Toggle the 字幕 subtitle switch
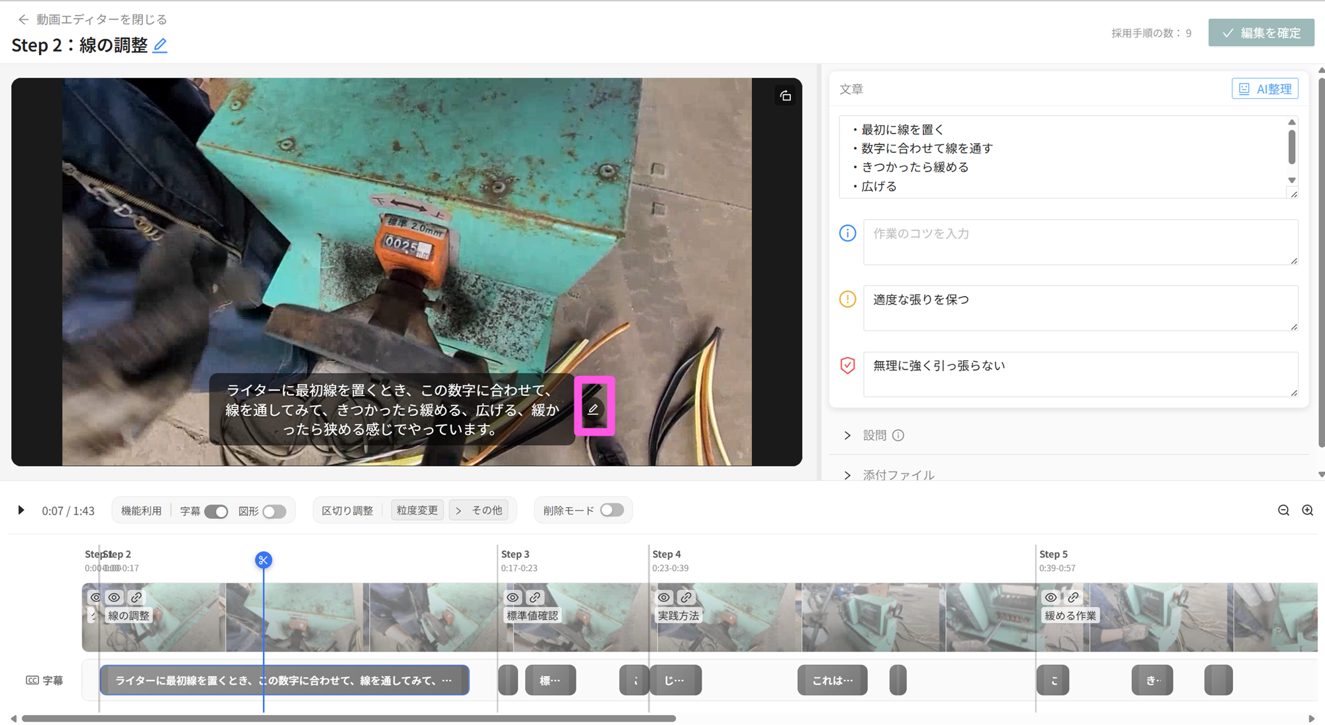This screenshot has height=725, width=1325. tap(216, 511)
